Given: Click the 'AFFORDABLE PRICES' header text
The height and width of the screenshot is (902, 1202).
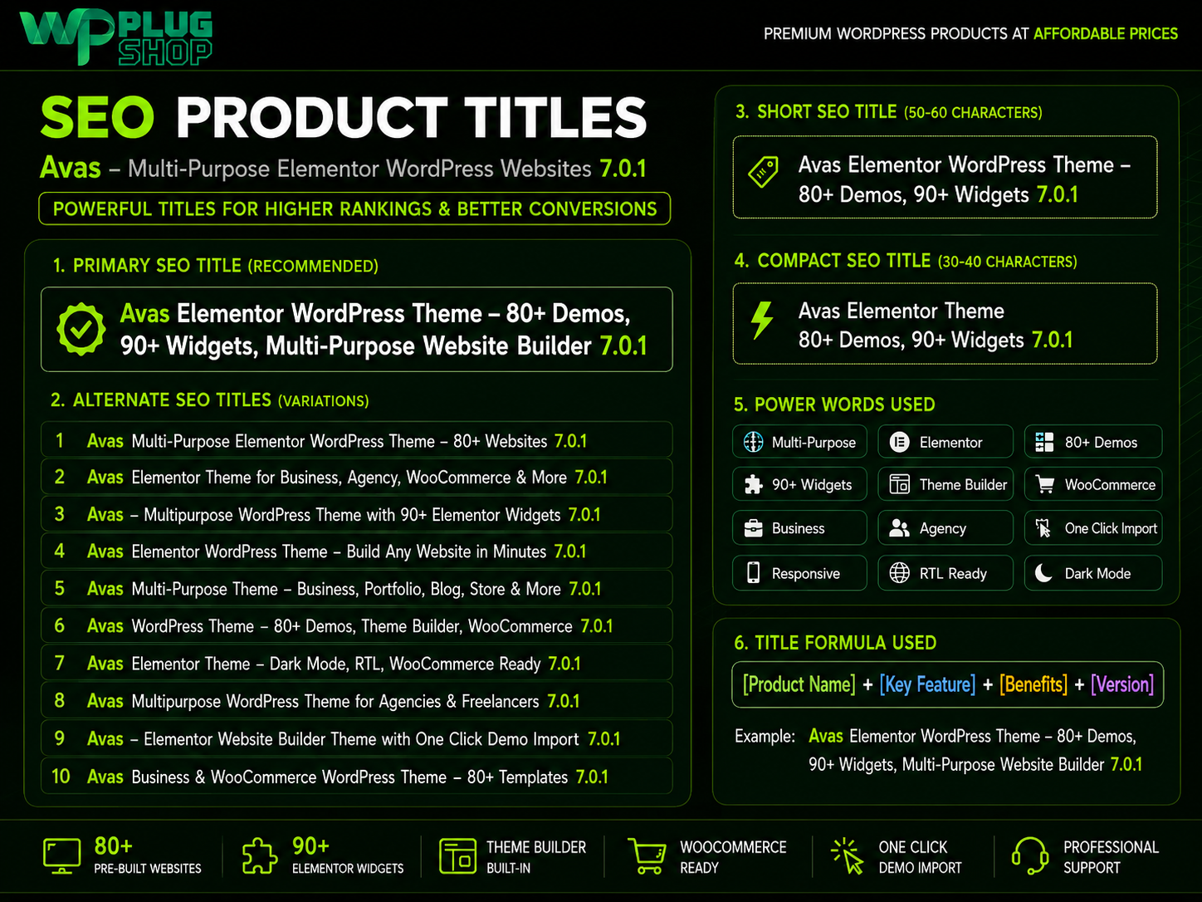Looking at the screenshot, I should (x=1106, y=33).
